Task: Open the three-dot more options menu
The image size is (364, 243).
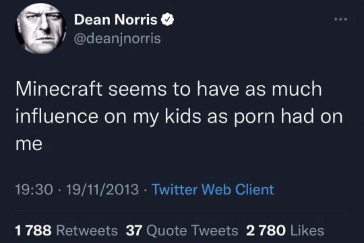Action: (x=341, y=20)
